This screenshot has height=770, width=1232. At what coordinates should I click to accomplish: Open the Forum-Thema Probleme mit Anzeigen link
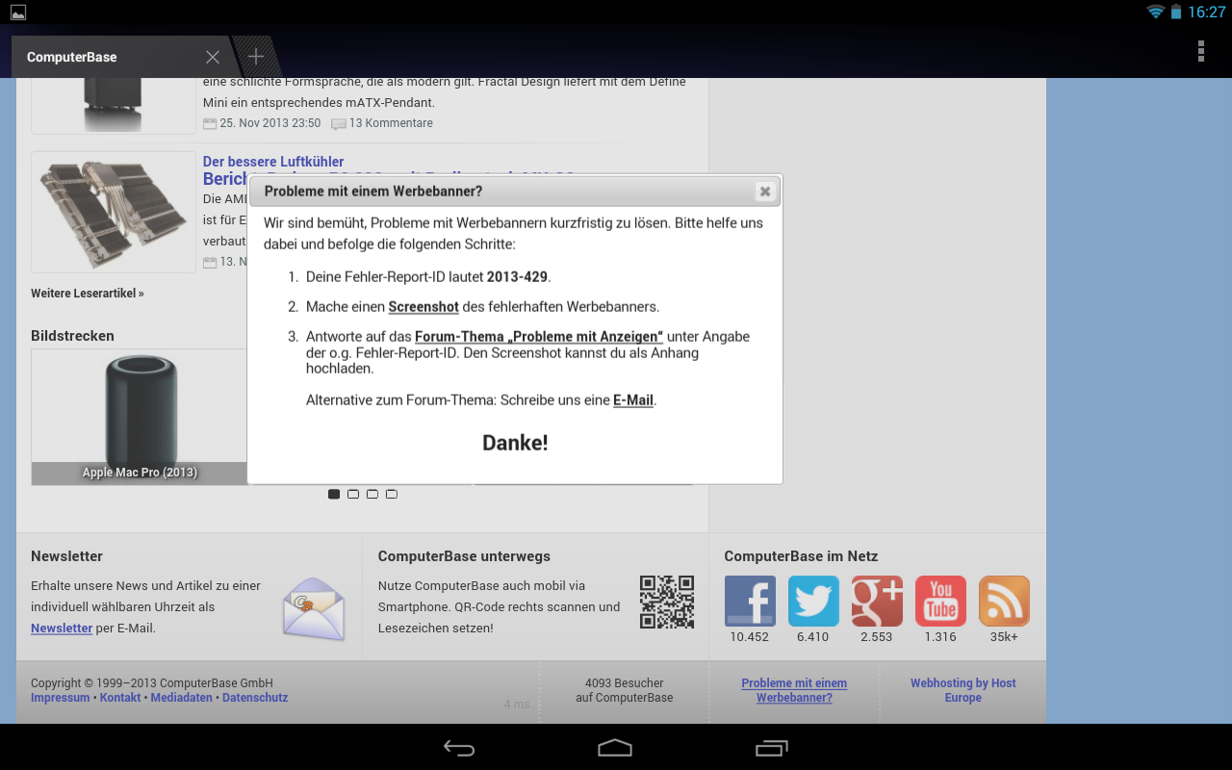click(539, 337)
